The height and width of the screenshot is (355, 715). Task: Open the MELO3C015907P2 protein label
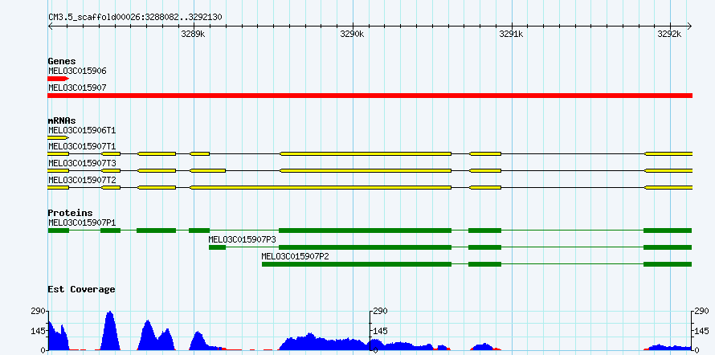[x=295, y=256]
